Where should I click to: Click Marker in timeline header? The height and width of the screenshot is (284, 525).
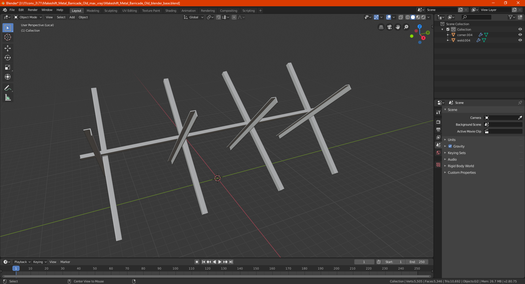[x=65, y=262]
